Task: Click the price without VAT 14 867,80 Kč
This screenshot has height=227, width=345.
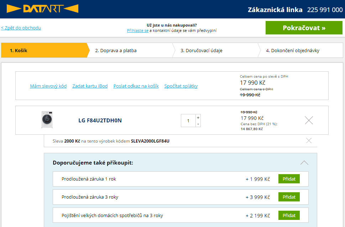Action: (252, 129)
